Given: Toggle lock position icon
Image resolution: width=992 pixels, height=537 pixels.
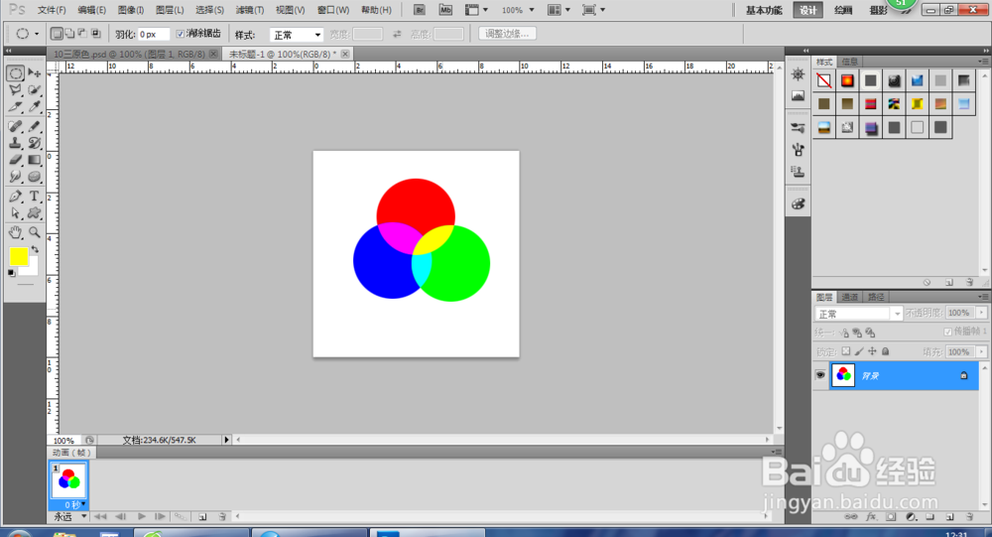Looking at the screenshot, I should 872,351.
